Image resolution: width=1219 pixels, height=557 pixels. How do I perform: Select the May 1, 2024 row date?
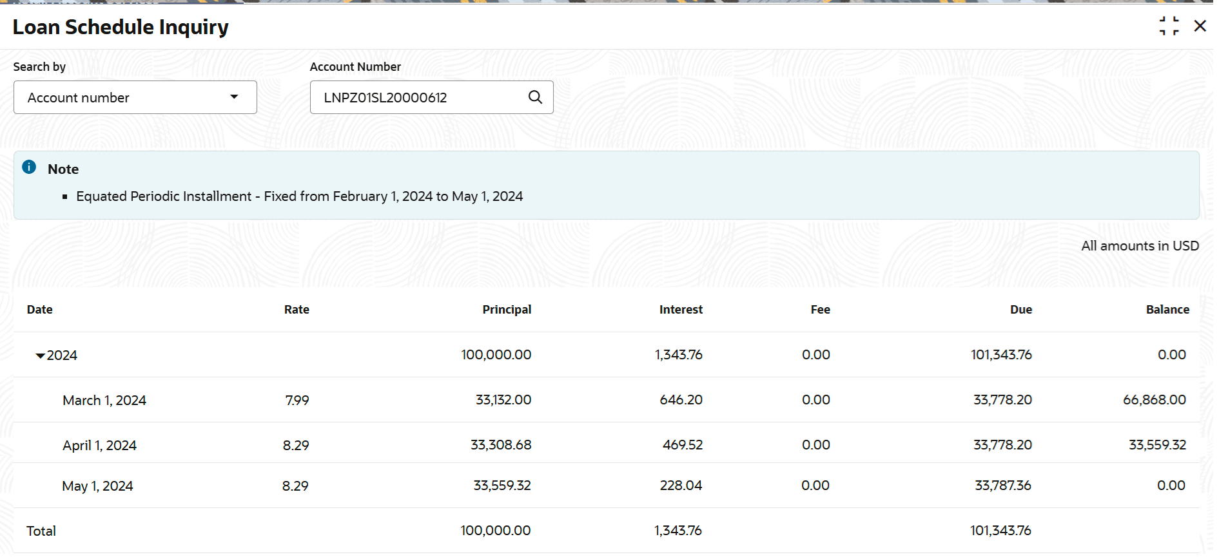(97, 486)
